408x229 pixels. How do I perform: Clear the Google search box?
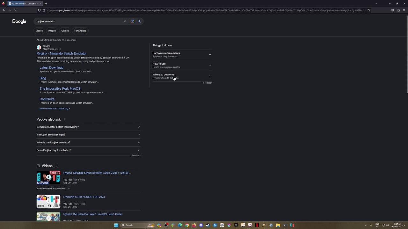click(x=125, y=21)
